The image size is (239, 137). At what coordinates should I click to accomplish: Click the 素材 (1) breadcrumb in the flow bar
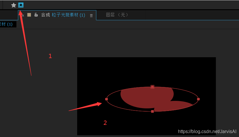tap(6, 24)
